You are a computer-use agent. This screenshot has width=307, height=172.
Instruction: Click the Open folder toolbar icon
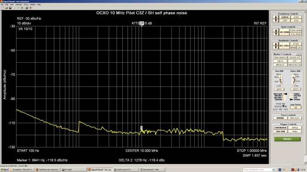[x=7, y=8]
